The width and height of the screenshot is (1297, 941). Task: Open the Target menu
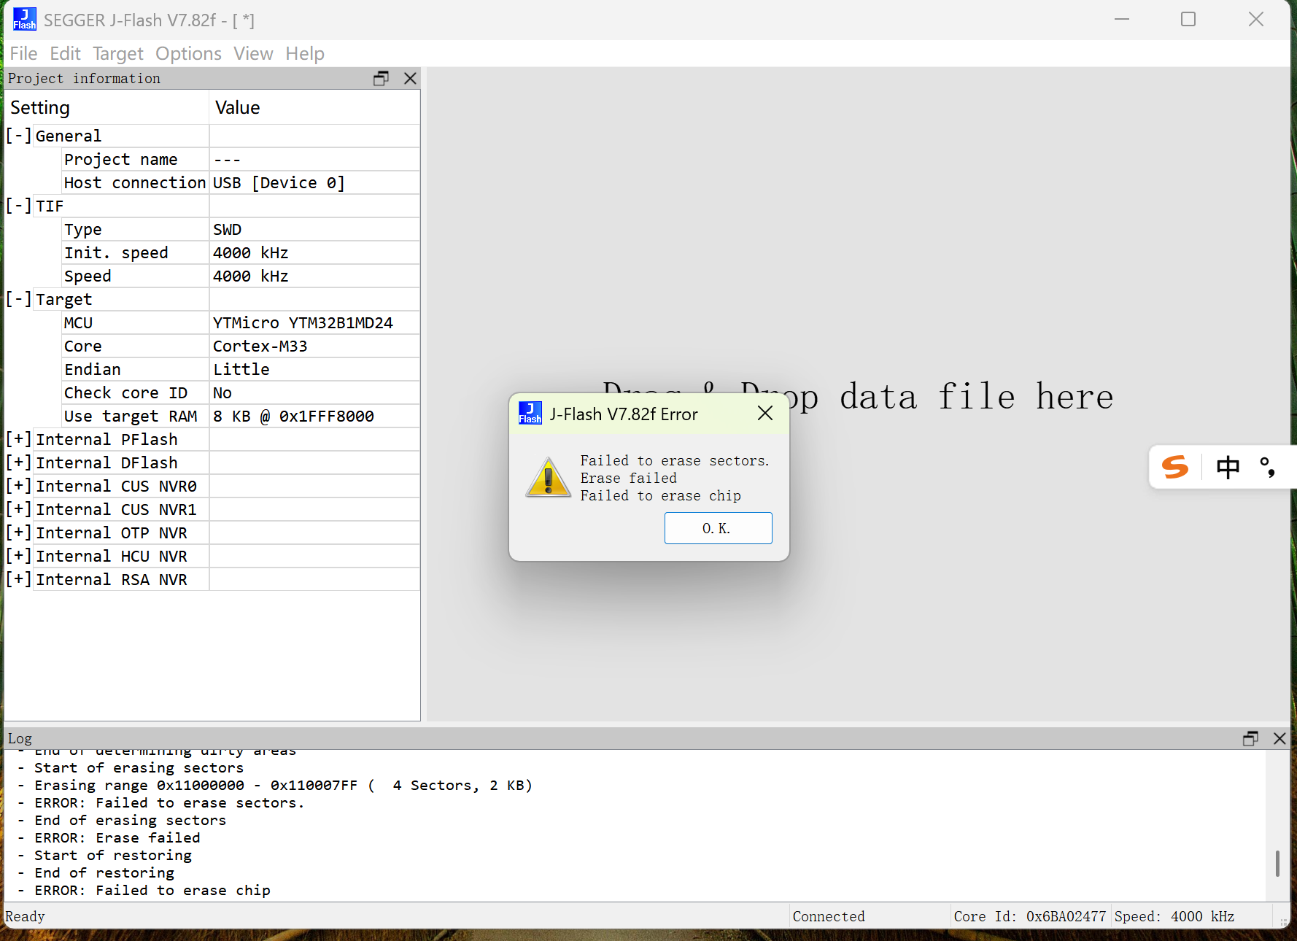click(118, 54)
